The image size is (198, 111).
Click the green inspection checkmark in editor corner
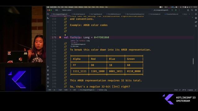click(192, 18)
